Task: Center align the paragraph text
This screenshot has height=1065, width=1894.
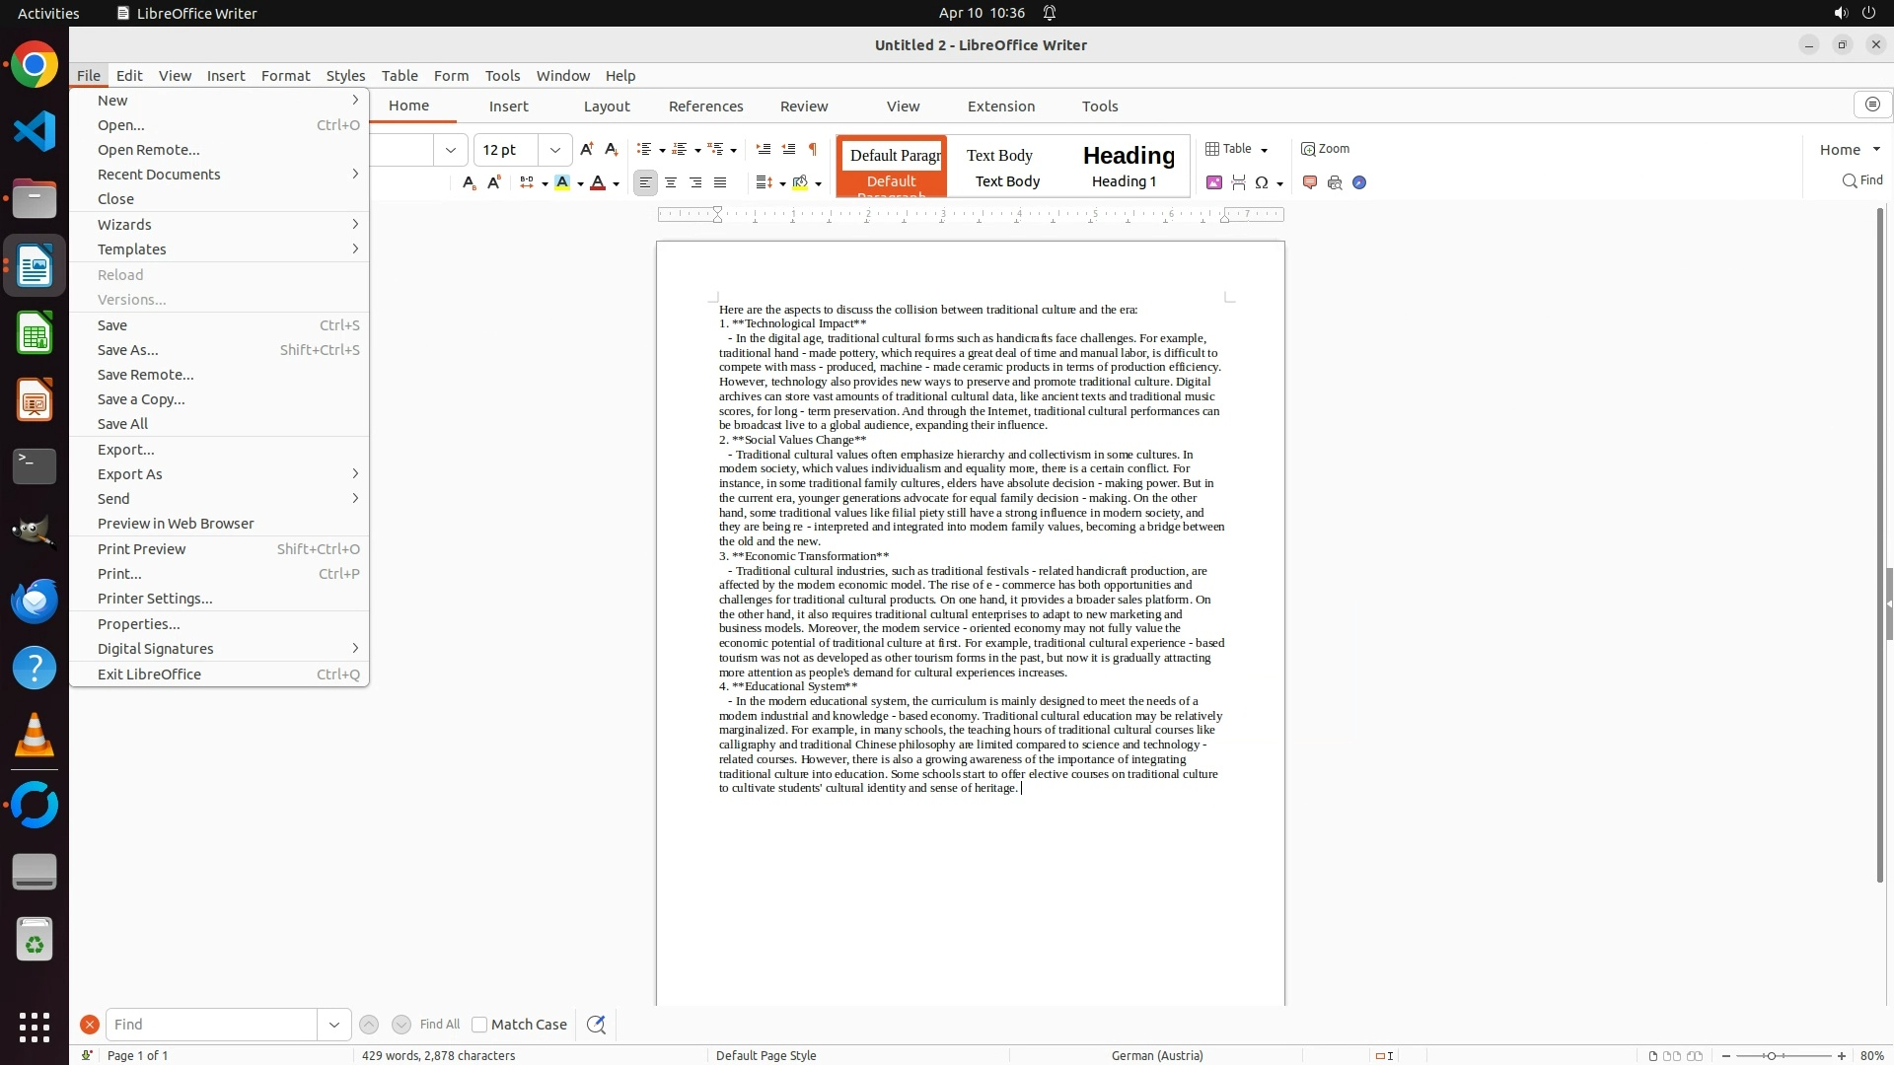Action: click(x=671, y=182)
